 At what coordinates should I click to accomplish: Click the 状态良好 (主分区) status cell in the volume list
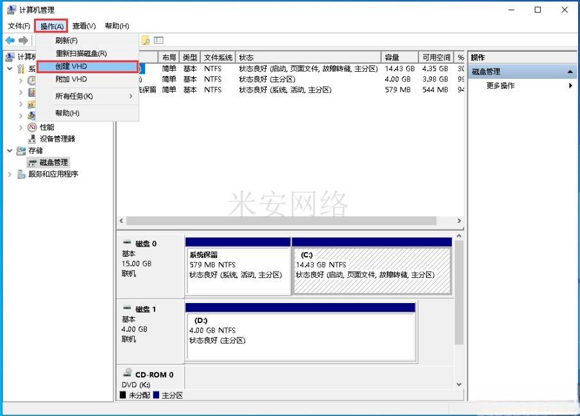click(x=267, y=79)
